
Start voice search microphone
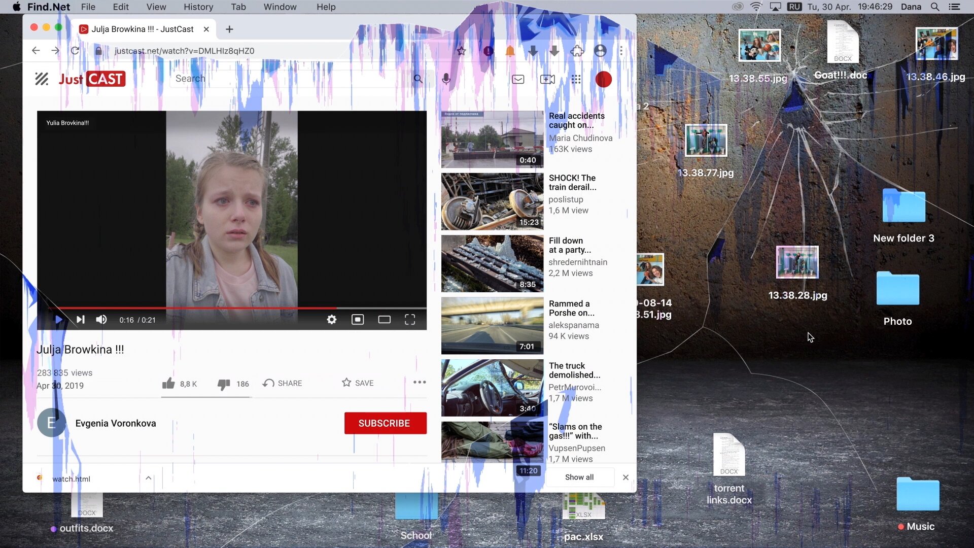click(446, 79)
